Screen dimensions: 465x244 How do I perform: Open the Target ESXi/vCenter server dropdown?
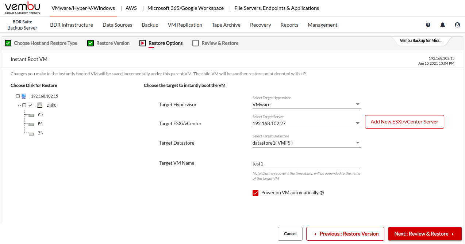[x=307, y=123]
